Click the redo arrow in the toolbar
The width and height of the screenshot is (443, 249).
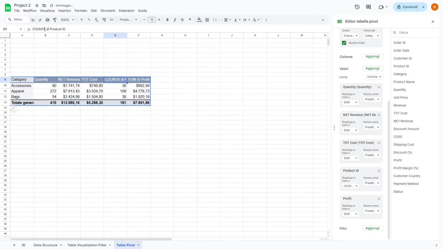(x=40, y=20)
